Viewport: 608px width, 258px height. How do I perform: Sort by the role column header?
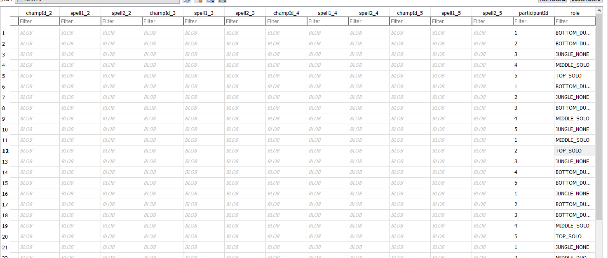tap(575, 13)
